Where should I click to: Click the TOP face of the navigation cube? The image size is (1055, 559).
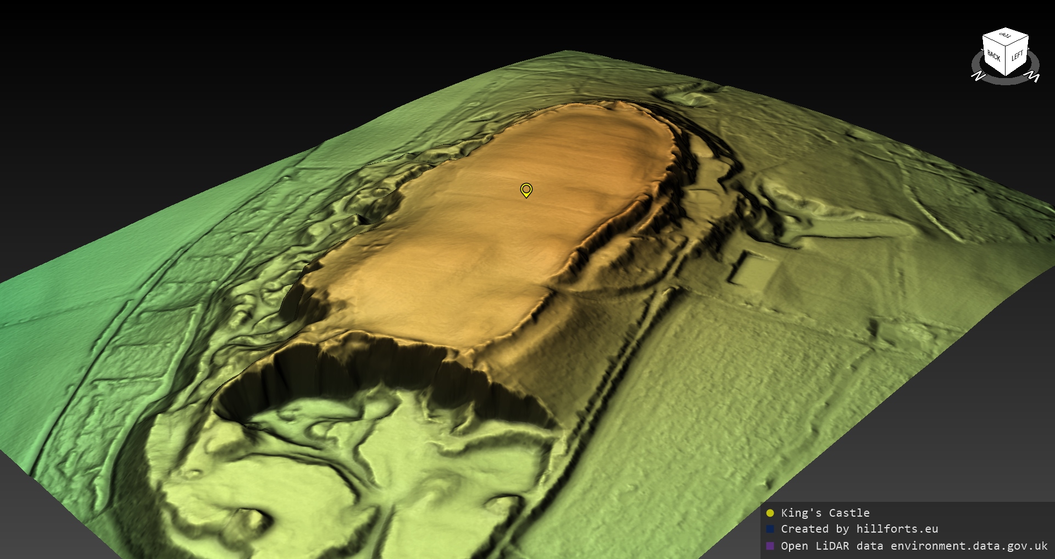(1006, 36)
